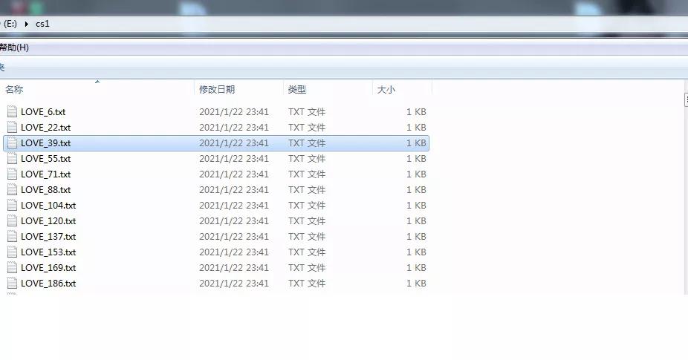
Task: Click the LOVE_169.txt file icon
Action: click(13, 267)
